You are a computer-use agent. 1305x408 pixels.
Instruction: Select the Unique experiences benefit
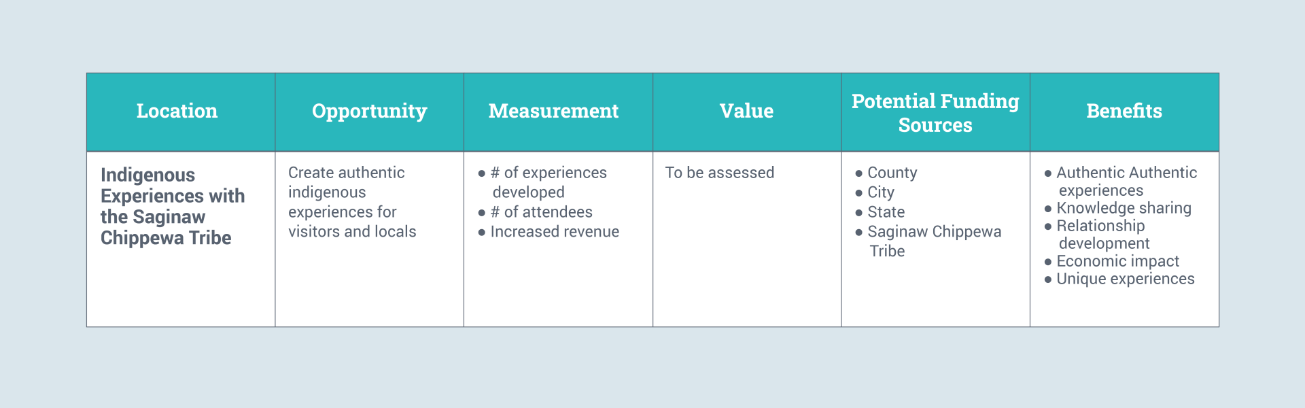pyautogui.click(x=1125, y=279)
